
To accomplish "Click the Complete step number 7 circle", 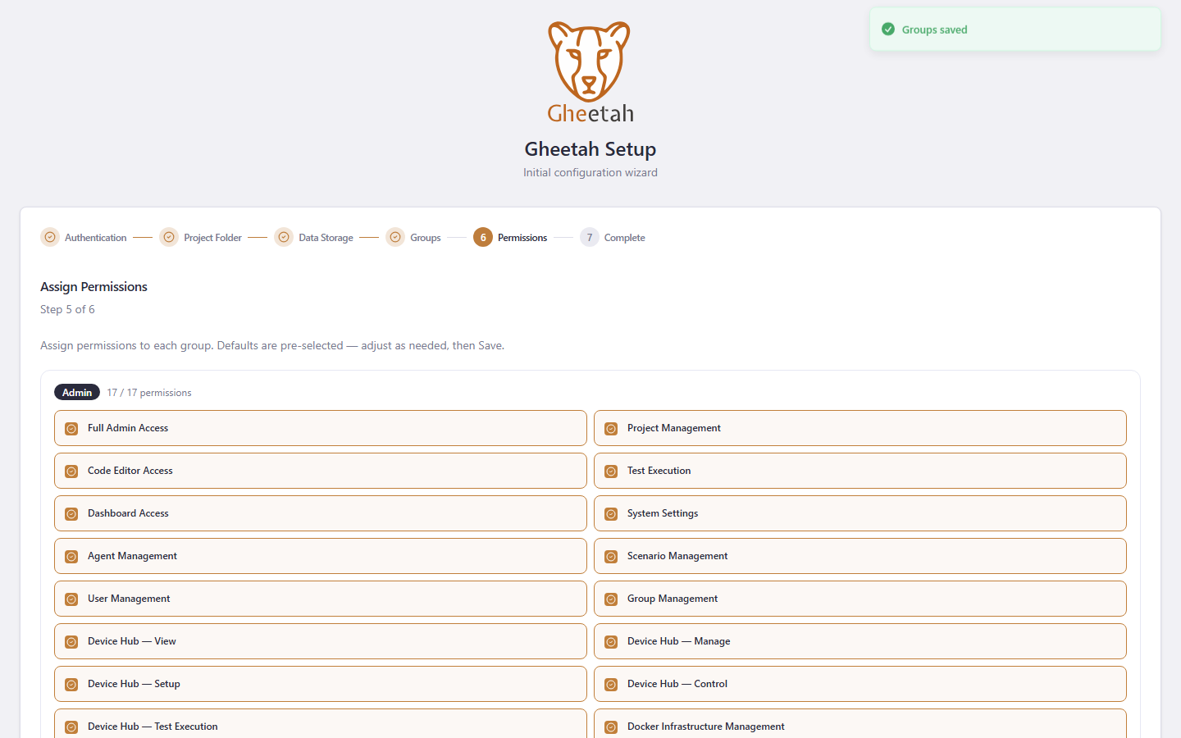I will tap(590, 237).
